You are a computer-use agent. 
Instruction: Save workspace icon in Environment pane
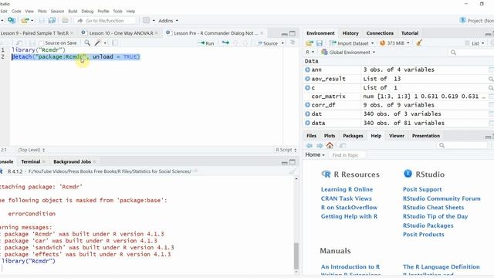pyautogui.click(x=320, y=43)
